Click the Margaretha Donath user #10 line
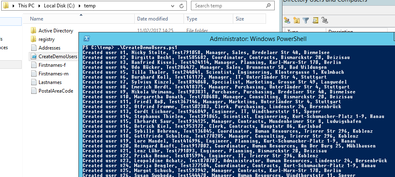This screenshot has height=177, width=395. click(218, 97)
